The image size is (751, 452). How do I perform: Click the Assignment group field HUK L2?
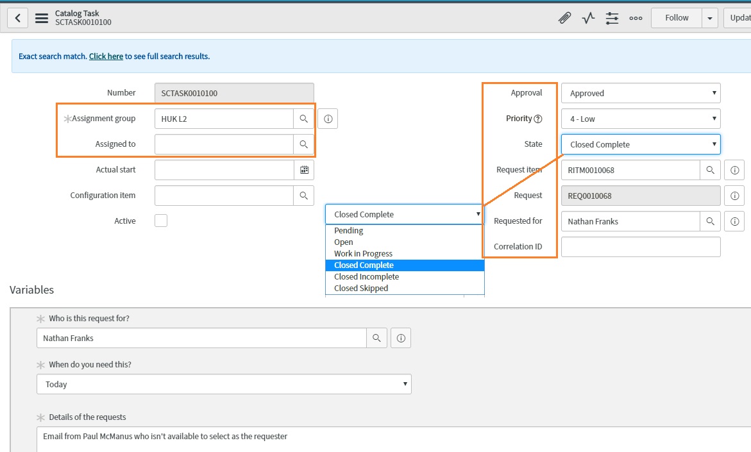pos(224,119)
